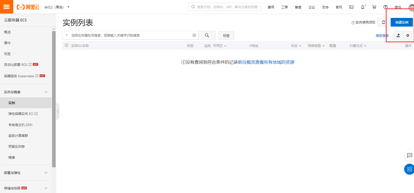
Task: Open the notification bell
Action: tap(363, 7)
